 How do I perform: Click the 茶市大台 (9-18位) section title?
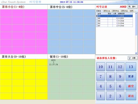point(14,57)
